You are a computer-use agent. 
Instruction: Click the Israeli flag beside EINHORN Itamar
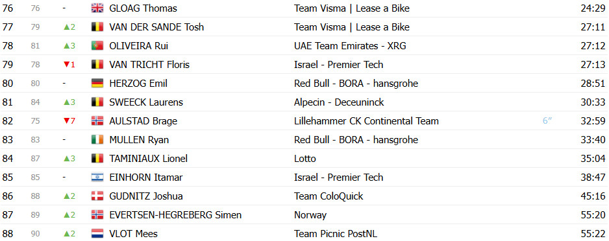97,178
